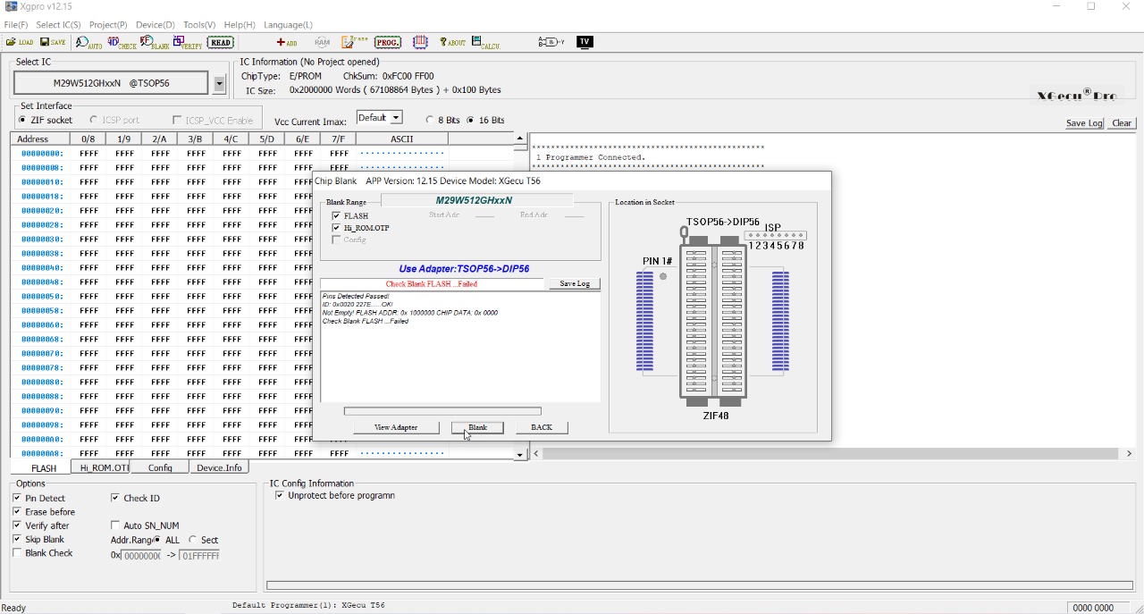Enable the Blank Check option

click(17, 553)
